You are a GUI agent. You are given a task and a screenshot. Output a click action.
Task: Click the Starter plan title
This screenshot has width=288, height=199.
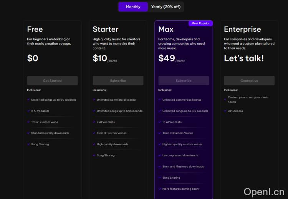(106, 29)
